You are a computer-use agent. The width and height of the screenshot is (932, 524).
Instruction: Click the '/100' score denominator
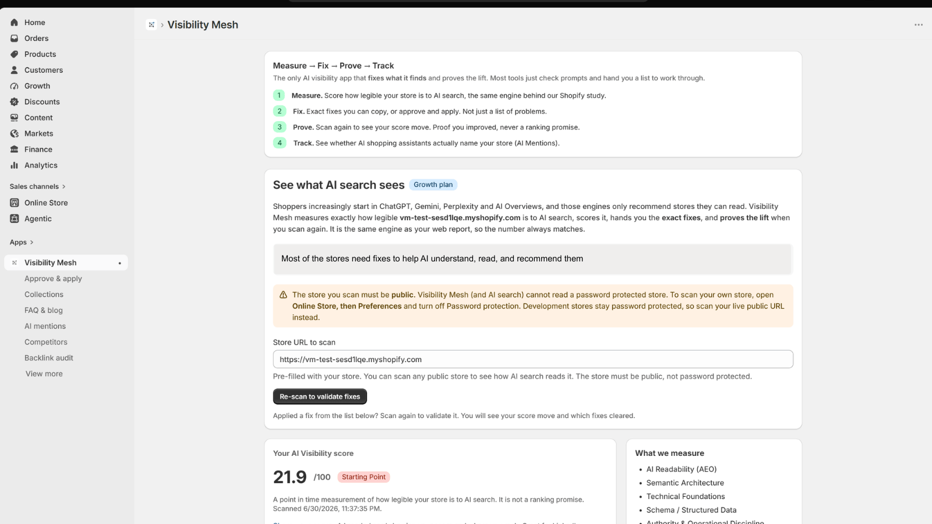322,477
